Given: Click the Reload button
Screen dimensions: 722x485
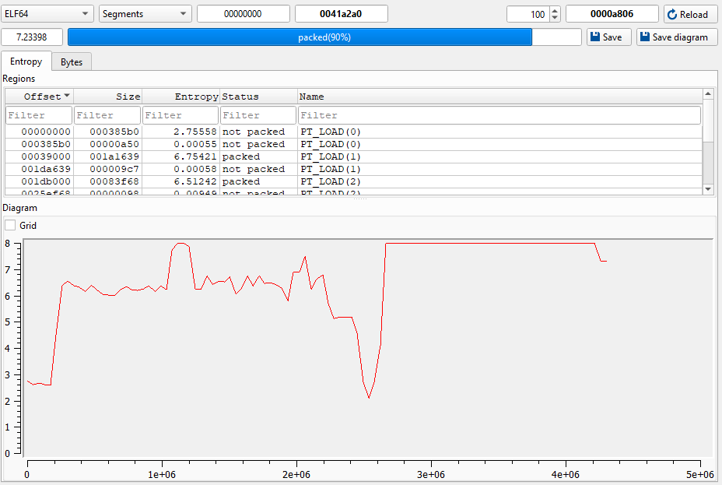Looking at the screenshot, I should click(x=691, y=14).
